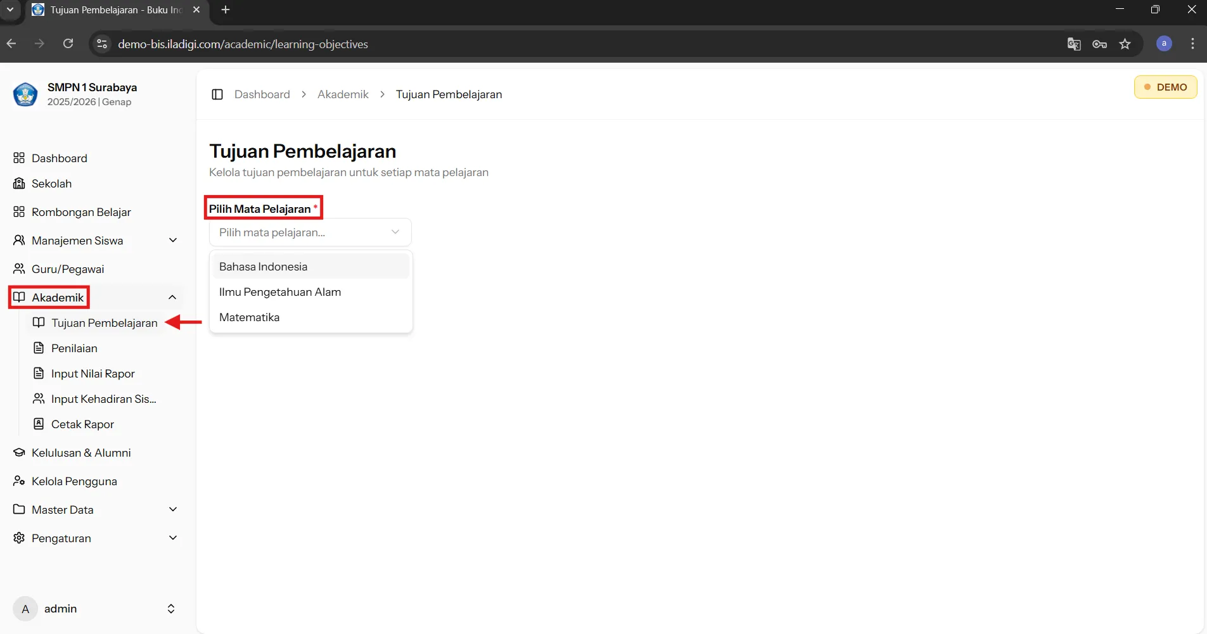Open Rombongan Belajar menu item
Image resolution: width=1207 pixels, height=634 pixels.
tap(81, 212)
